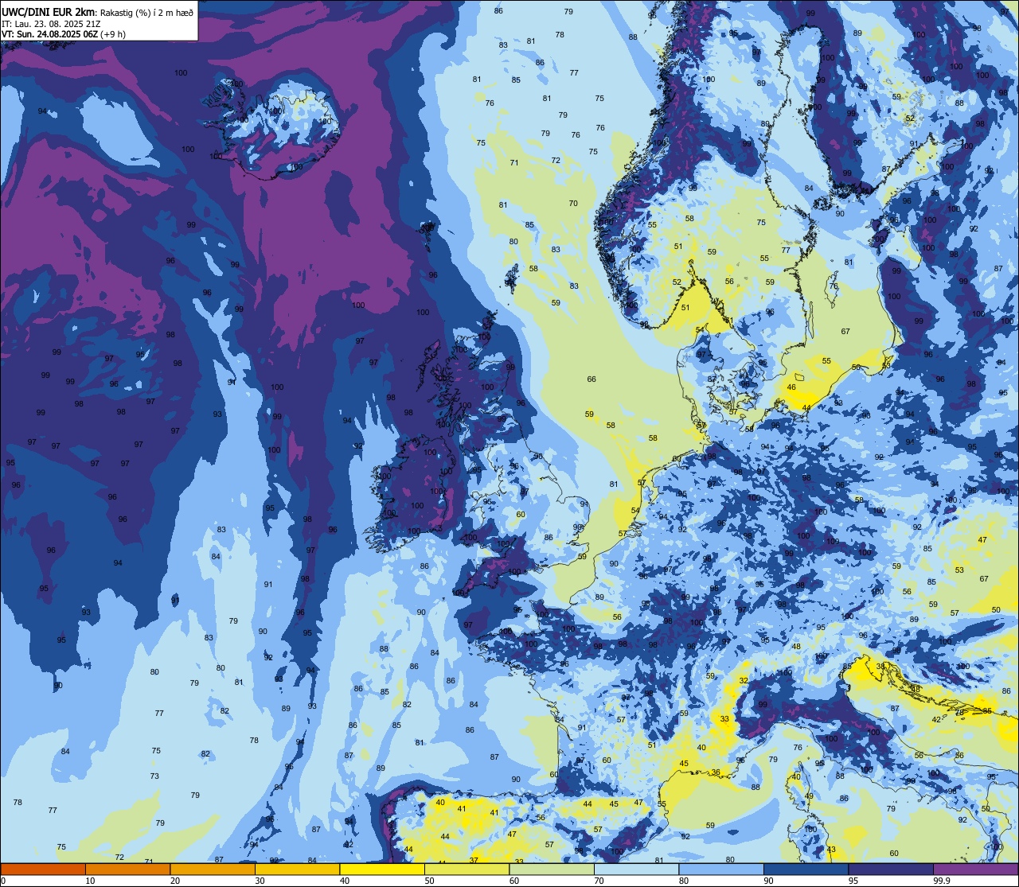Click the legend tick label '99.9'
Screen dimensions: 1019x887
pos(942,881)
